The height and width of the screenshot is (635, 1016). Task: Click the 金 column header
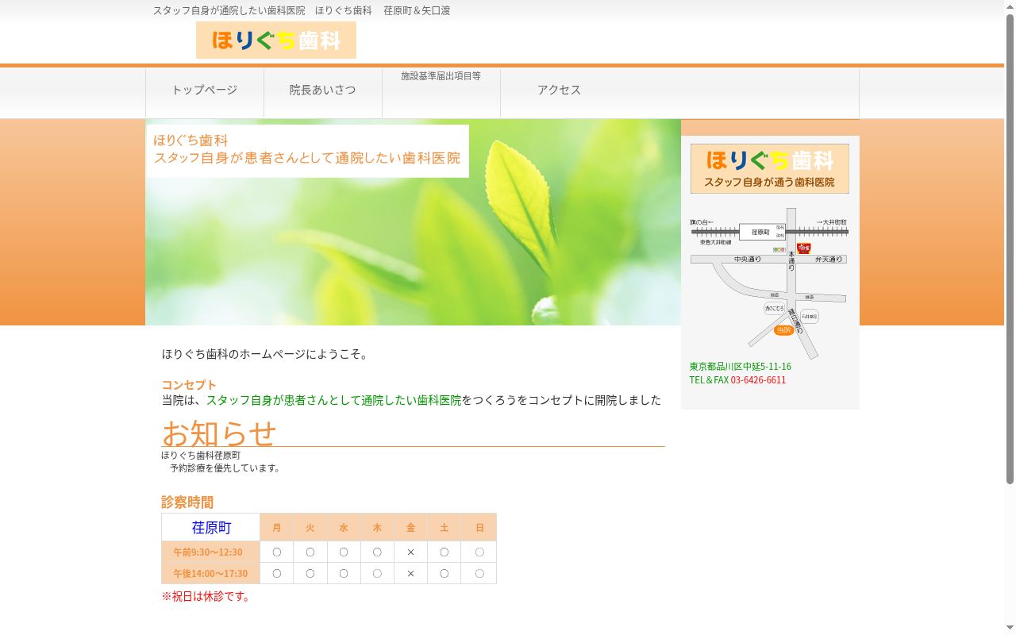point(410,528)
